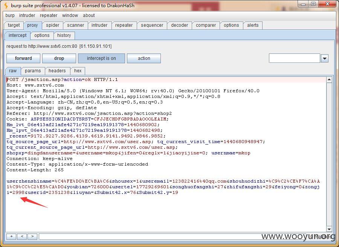Toggle the intercept is on button
The image size is (339, 247).
tap(101, 58)
